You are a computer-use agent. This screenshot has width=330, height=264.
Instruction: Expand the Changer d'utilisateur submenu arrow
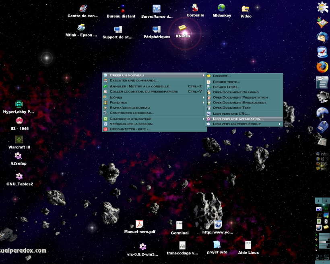(203, 119)
